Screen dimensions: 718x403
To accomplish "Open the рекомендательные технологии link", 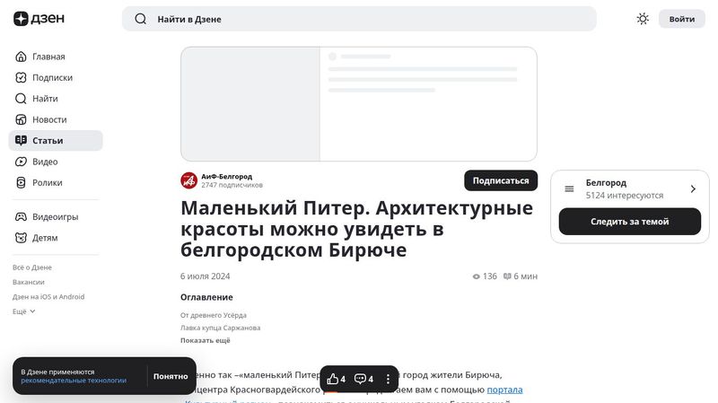I will pos(74,381).
